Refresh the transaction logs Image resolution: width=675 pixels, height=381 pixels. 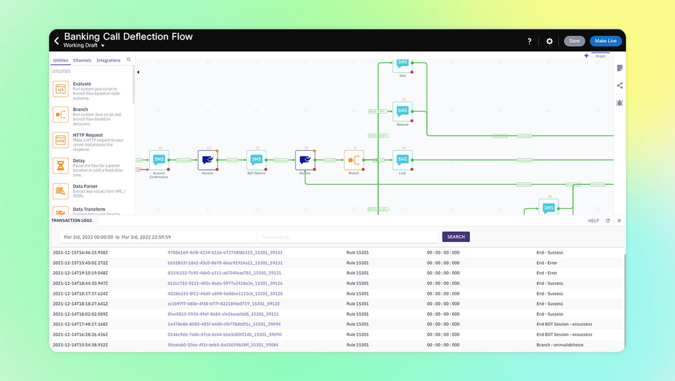tap(608, 221)
